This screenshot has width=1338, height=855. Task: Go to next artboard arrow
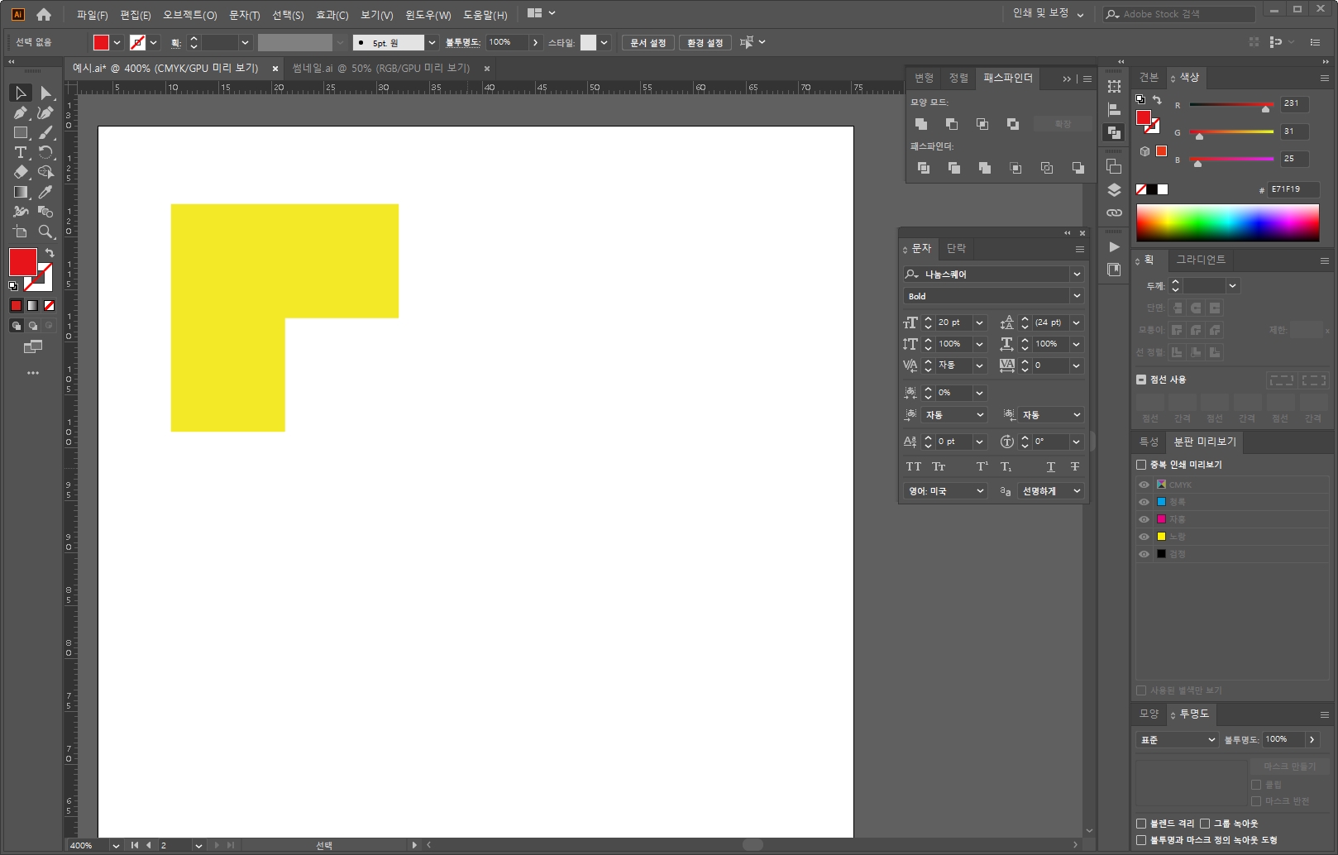217,845
